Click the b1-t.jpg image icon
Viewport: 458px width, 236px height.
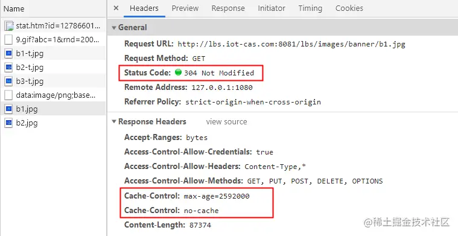click(9, 53)
